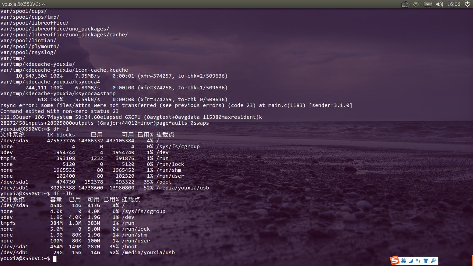This screenshot has height=266, width=473.
Task: Open the 16:06 clock calendar
Action: [454, 4]
